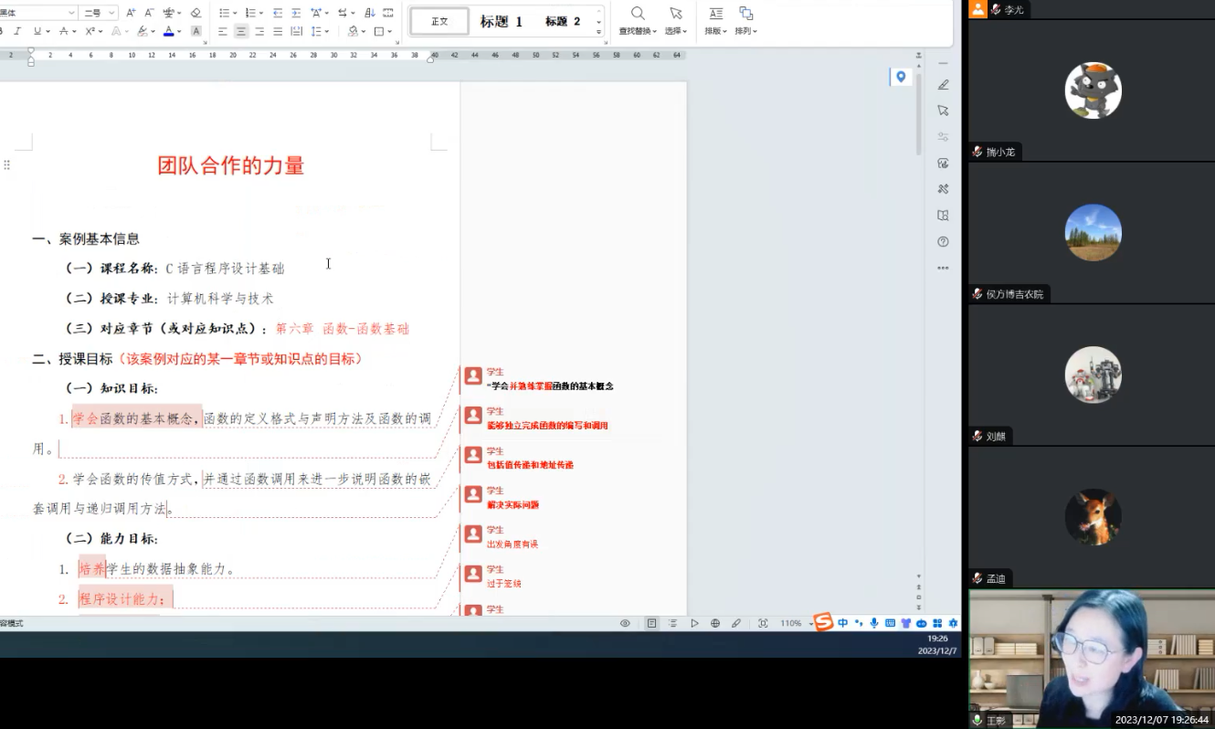
Task: Increase font size with the A+ icon
Action: [x=131, y=13]
